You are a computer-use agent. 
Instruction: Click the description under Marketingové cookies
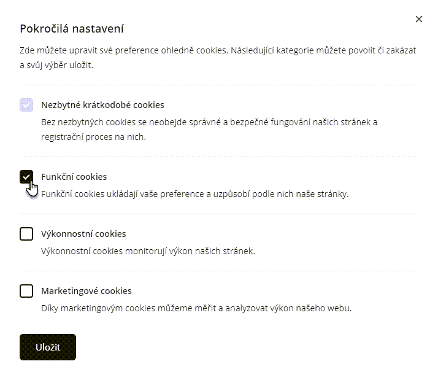tap(196, 308)
